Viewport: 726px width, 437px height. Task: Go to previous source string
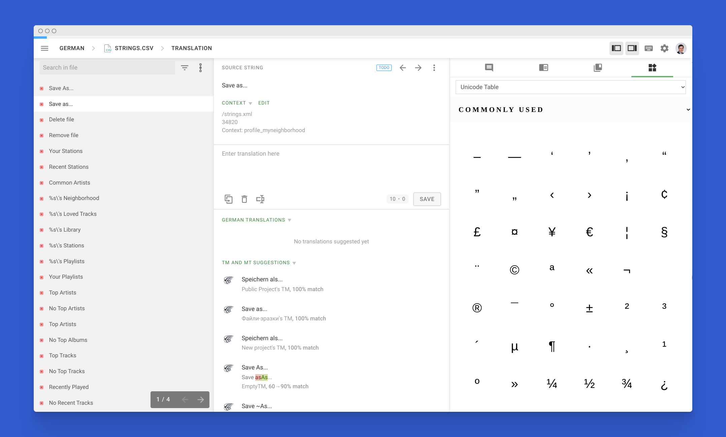click(x=403, y=68)
